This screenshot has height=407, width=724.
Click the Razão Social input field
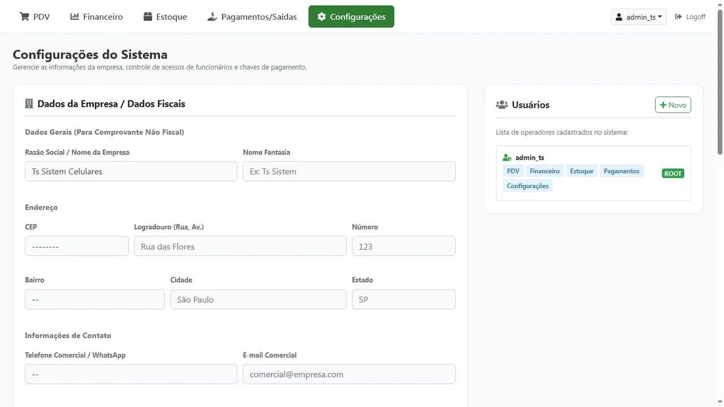(x=131, y=171)
